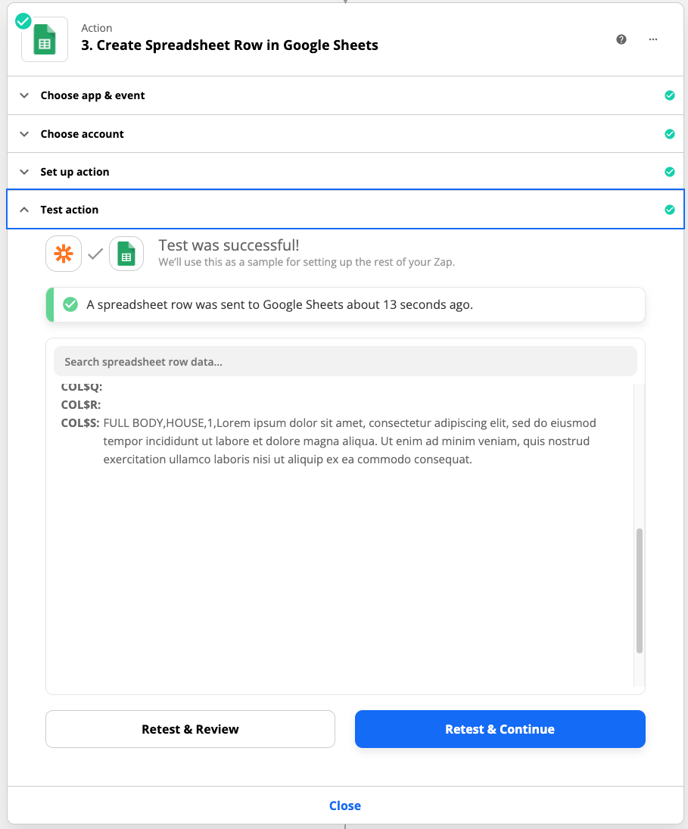This screenshot has width=688, height=829.
Task: Open the help question mark icon
Action: tap(621, 39)
